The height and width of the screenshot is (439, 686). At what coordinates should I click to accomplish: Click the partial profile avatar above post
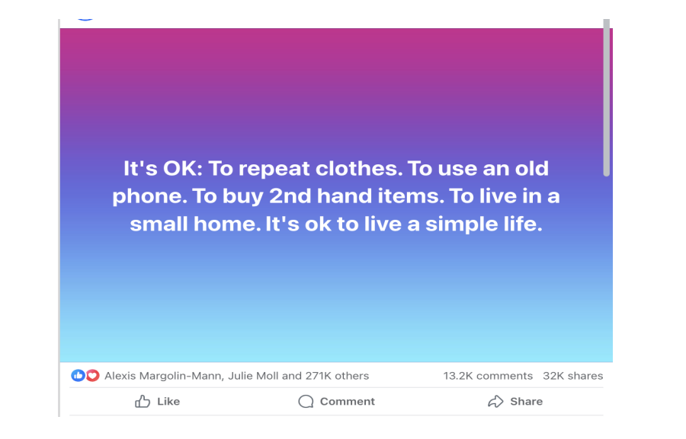[x=85, y=17]
